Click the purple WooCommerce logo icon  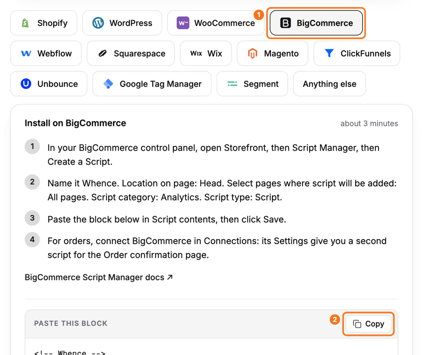coord(183,23)
